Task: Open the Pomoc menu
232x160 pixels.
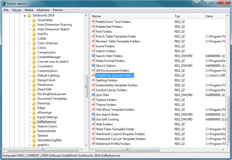Action: (x=58, y=10)
